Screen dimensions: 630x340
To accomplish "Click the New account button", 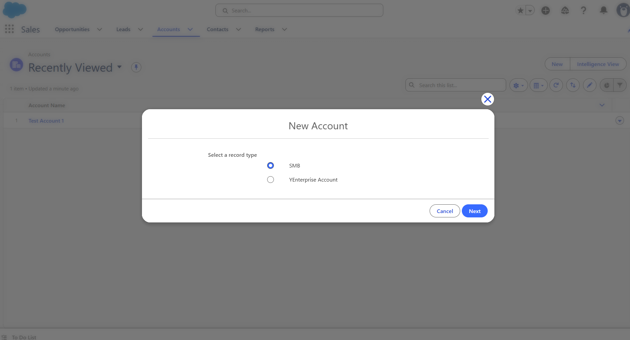I will 557,64.
